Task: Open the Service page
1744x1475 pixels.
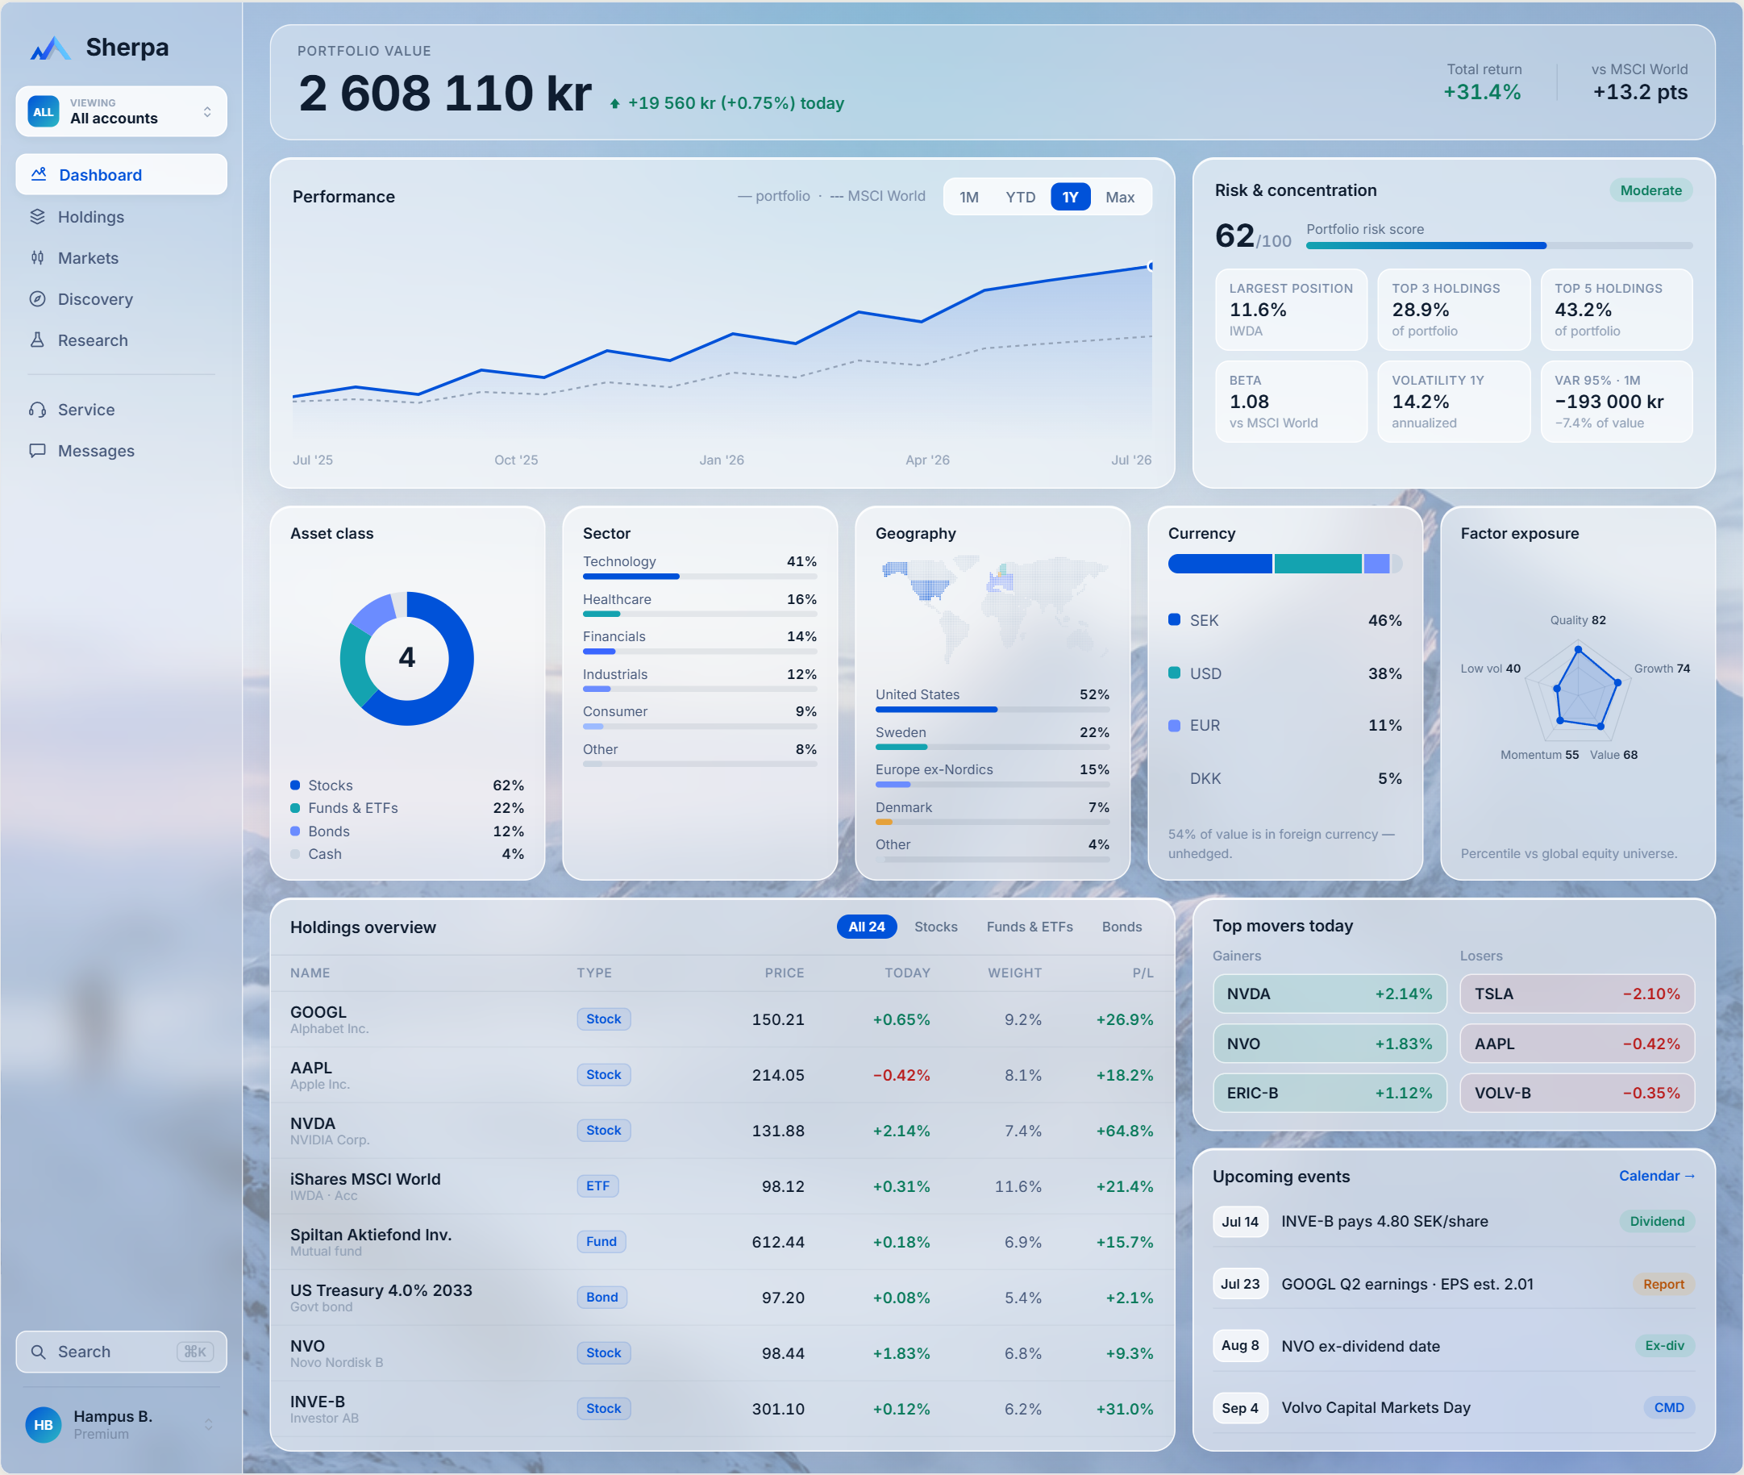Action: click(121, 409)
